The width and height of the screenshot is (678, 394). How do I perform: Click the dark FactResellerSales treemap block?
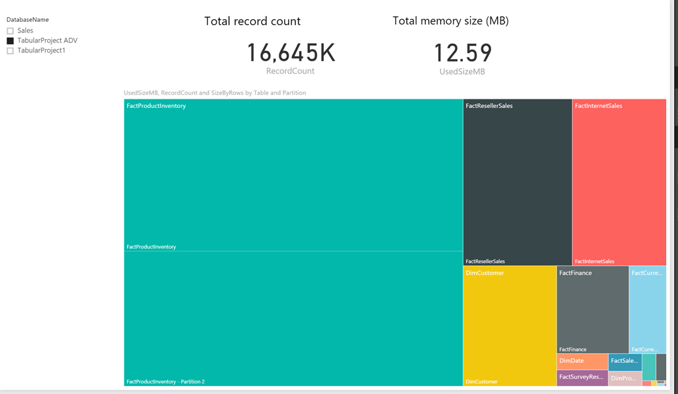pyautogui.click(x=518, y=182)
